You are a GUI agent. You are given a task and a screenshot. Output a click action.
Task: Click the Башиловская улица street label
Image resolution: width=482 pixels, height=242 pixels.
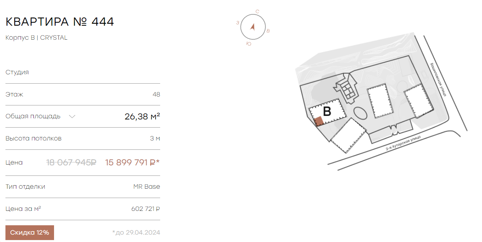438,79
